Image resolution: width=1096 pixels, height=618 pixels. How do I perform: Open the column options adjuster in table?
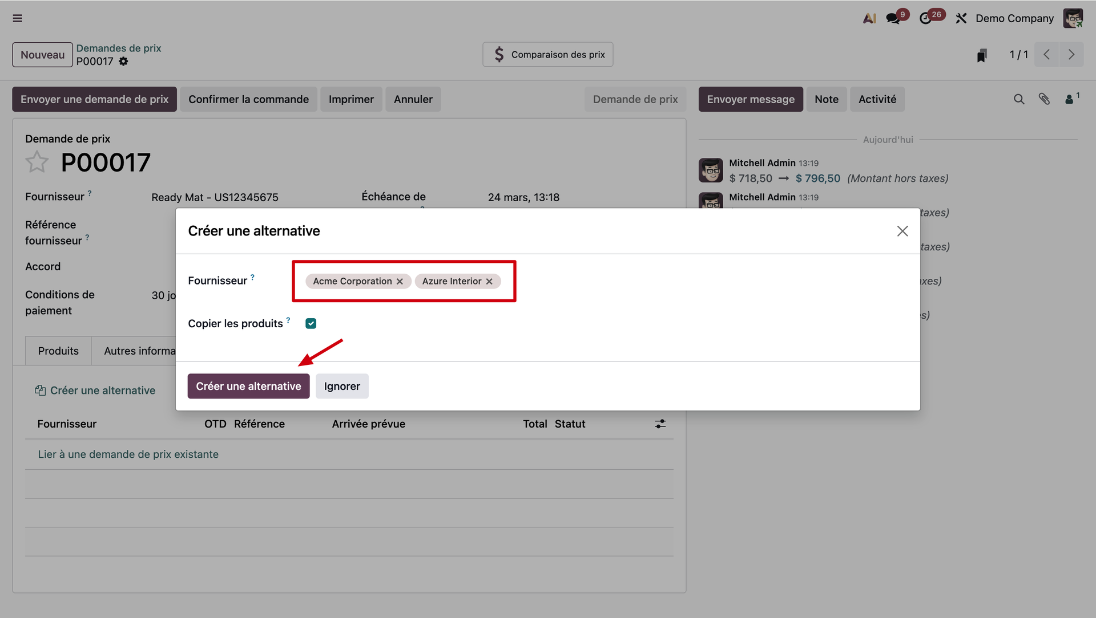(660, 424)
